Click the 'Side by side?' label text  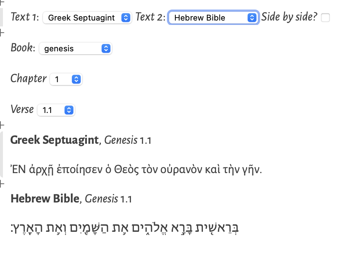(289, 17)
